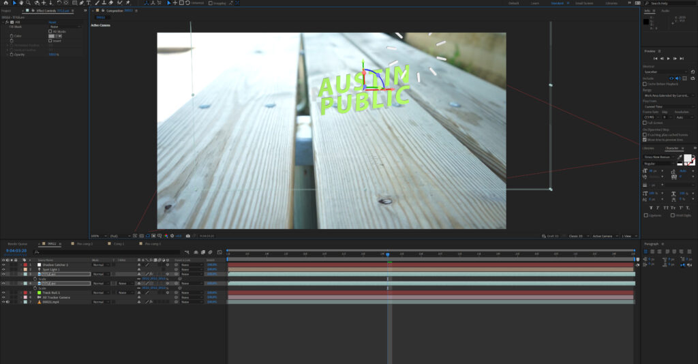
Task: Hide Shadow Catcher 1 layer eye
Action: point(3,264)
